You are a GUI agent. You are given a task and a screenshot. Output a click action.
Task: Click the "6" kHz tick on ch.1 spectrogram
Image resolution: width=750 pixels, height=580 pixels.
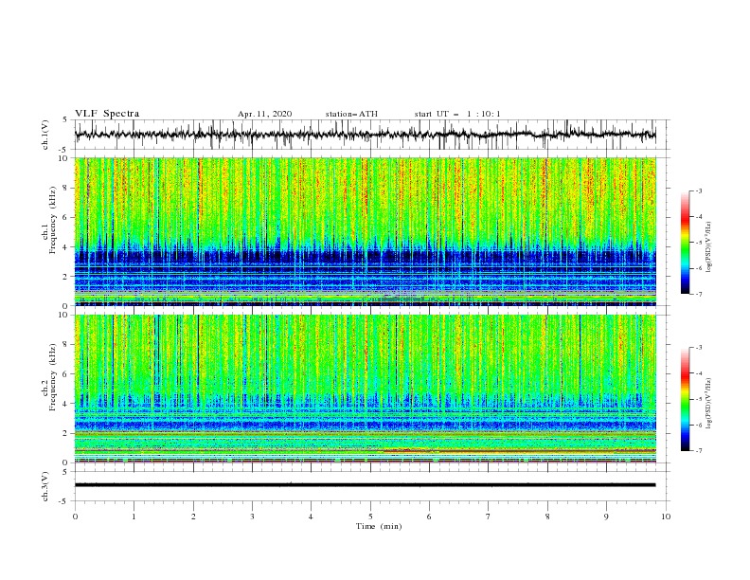pos(65,217)
